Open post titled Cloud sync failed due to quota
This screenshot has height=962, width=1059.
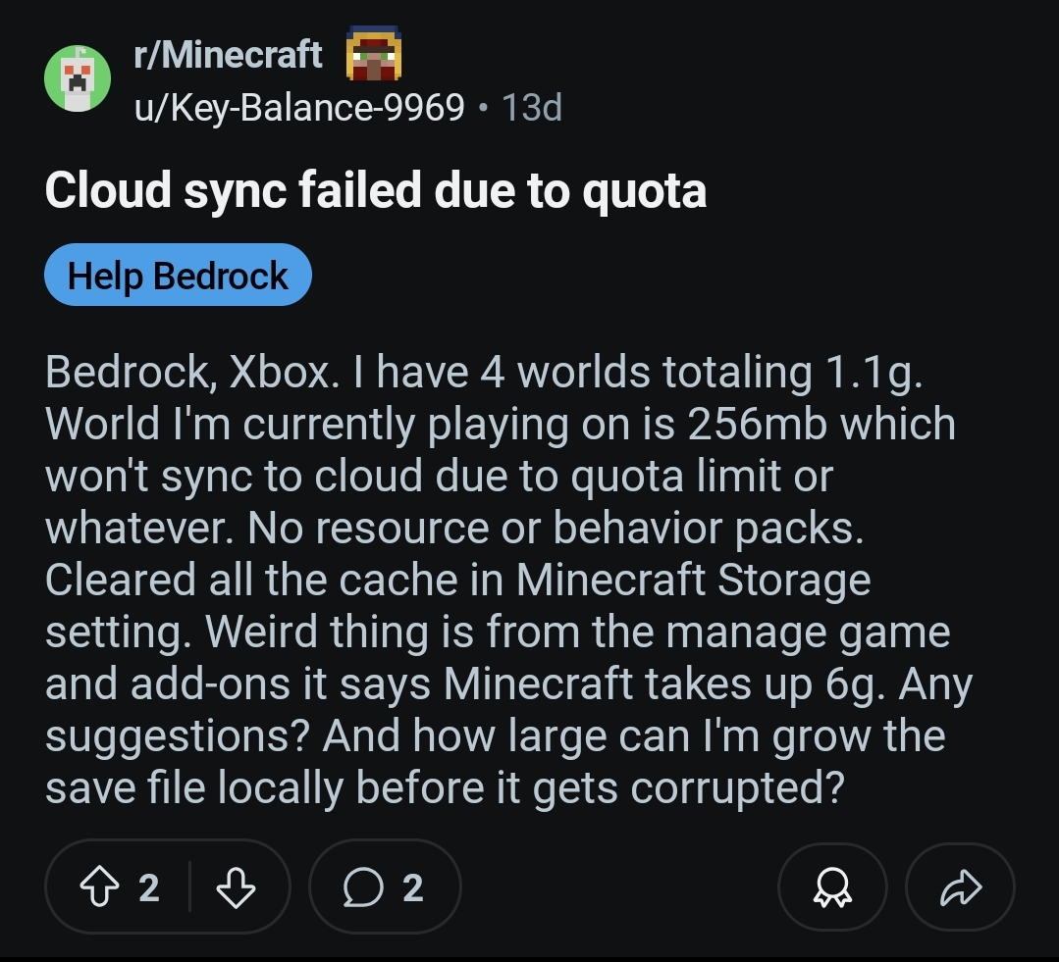point(375,189)
